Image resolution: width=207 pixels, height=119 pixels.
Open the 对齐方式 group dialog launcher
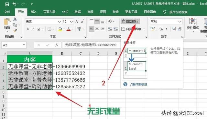click(x=146, y=37)
